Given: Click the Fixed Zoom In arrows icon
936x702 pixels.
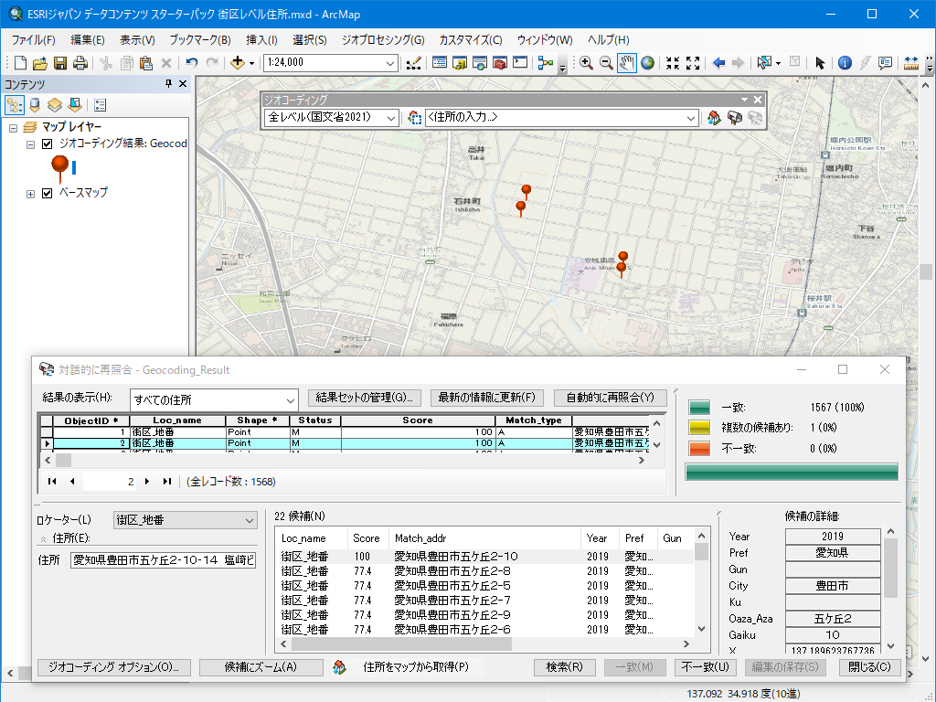Looking at the screenshot, I should 673,63.
